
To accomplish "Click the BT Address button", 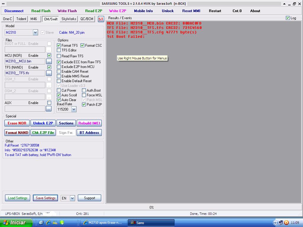I will 89,133.
